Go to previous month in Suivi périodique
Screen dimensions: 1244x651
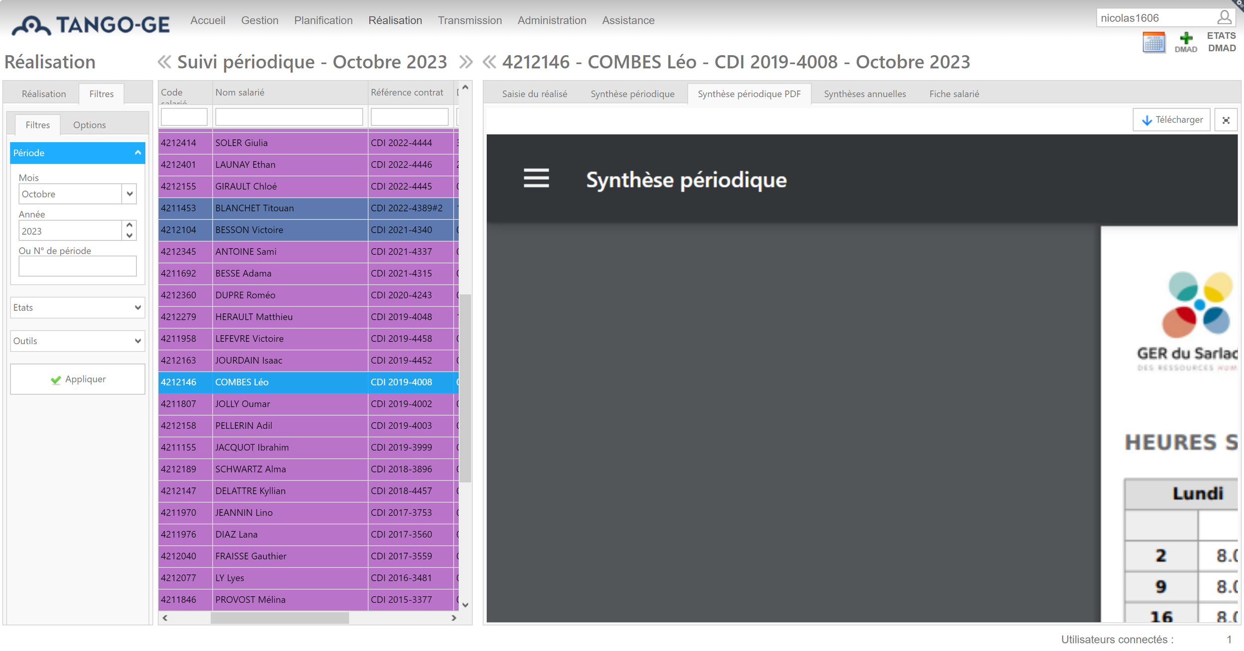click(x=164, y=62)
